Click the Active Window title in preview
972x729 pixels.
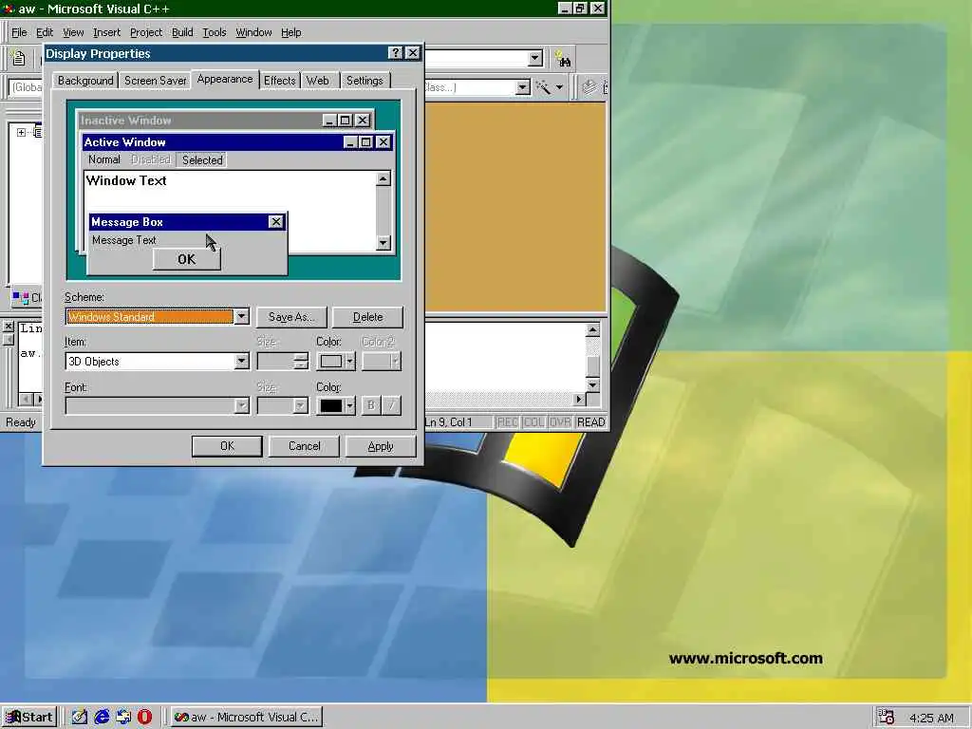point(124,142)
